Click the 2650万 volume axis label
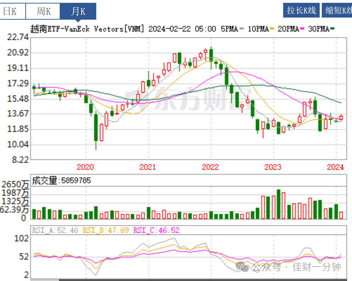Screen dimensions: 352x281 click(x=15, y=184)
